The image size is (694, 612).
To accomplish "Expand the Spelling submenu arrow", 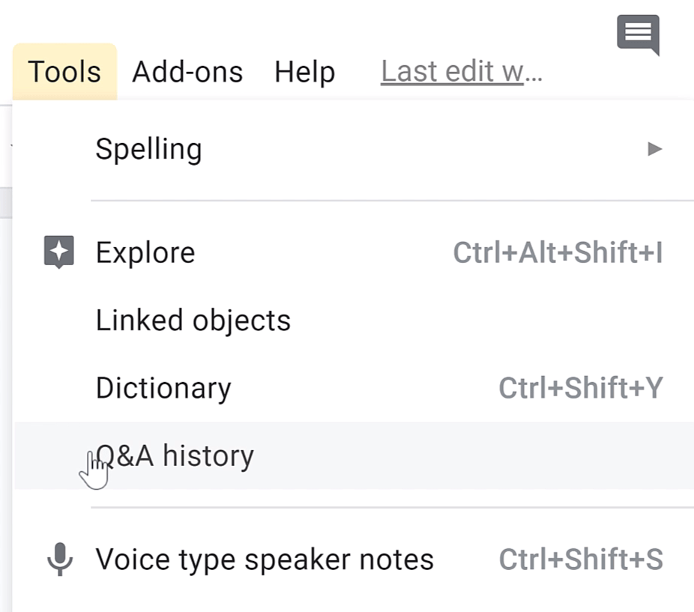I will coord(654,148).
